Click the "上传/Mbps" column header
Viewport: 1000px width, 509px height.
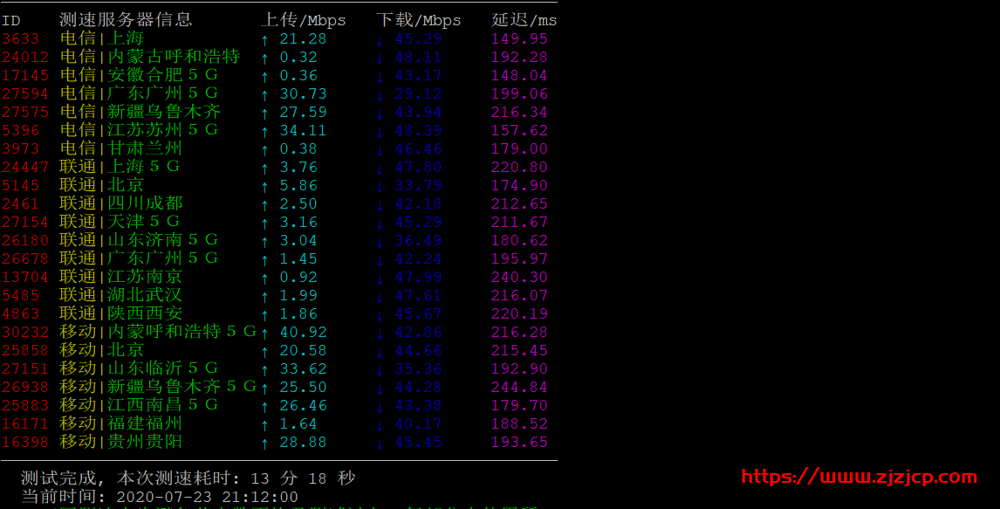click(304, 20)
